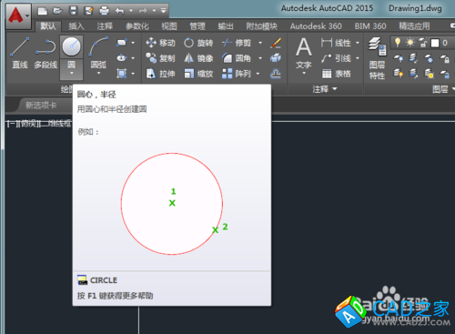This screenshot has height=334, width=455.
Task: Save the drawing with the floppy icon
Action: pos(73,11)
